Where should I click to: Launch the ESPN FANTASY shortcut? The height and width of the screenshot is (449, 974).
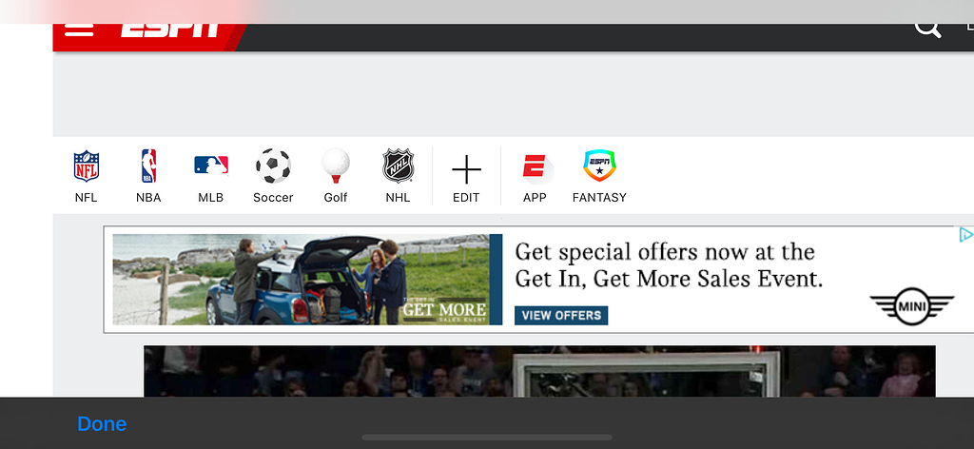tap(599, 176)
